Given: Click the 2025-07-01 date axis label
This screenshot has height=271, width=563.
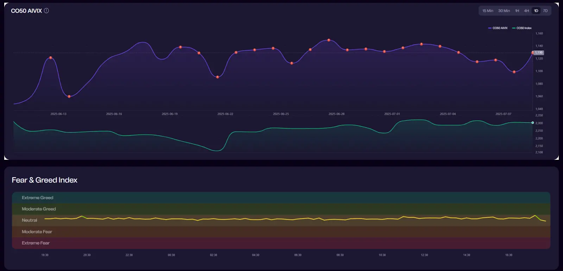Looking at the screenshot, I should 392,114.
